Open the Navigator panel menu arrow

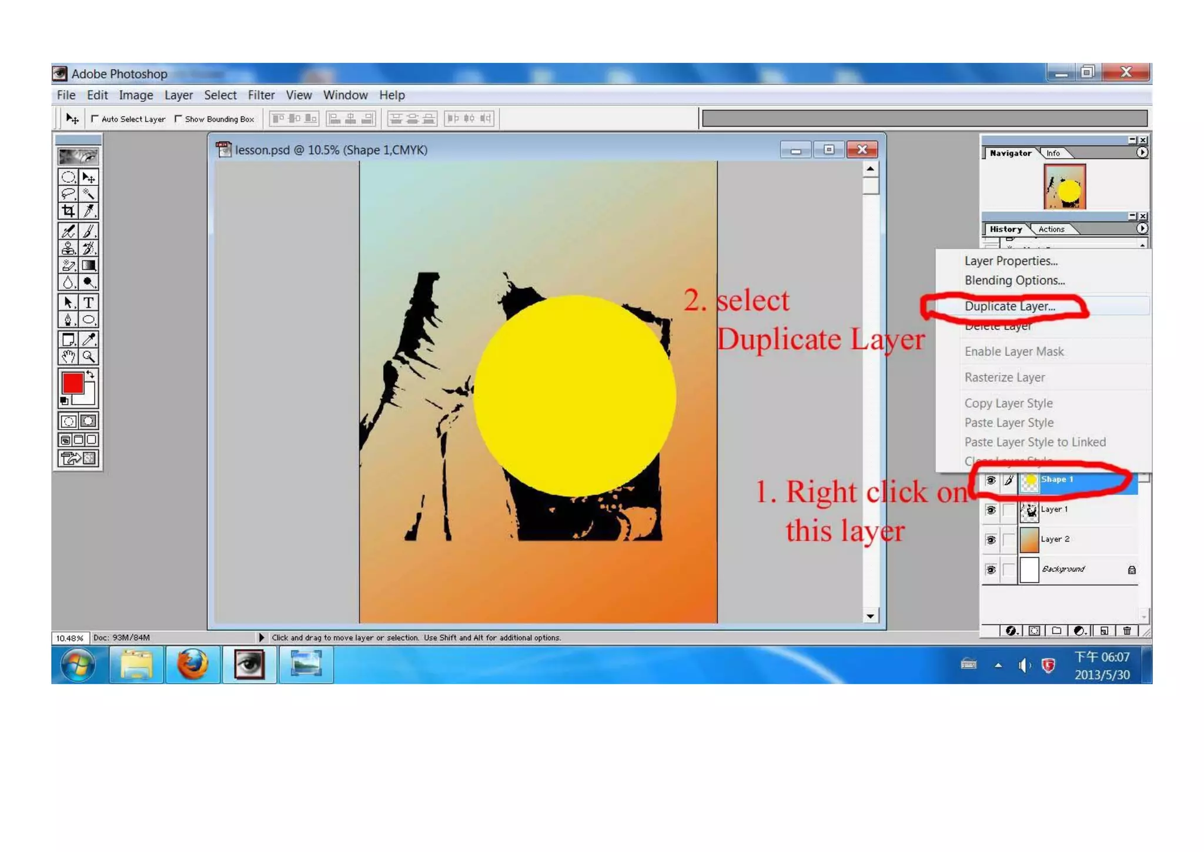1142,152
